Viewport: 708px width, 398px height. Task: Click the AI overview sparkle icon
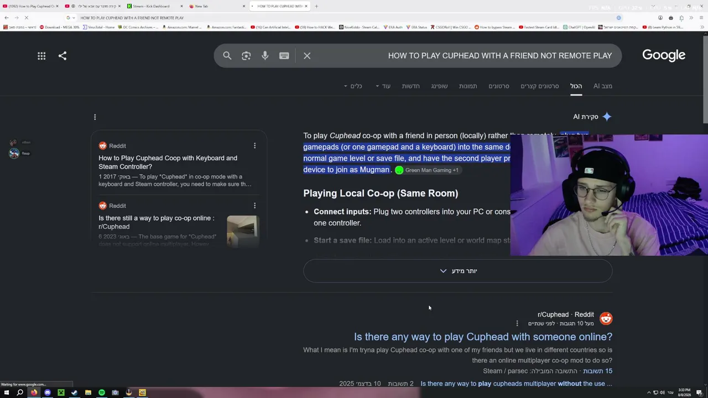pos(607,117)
